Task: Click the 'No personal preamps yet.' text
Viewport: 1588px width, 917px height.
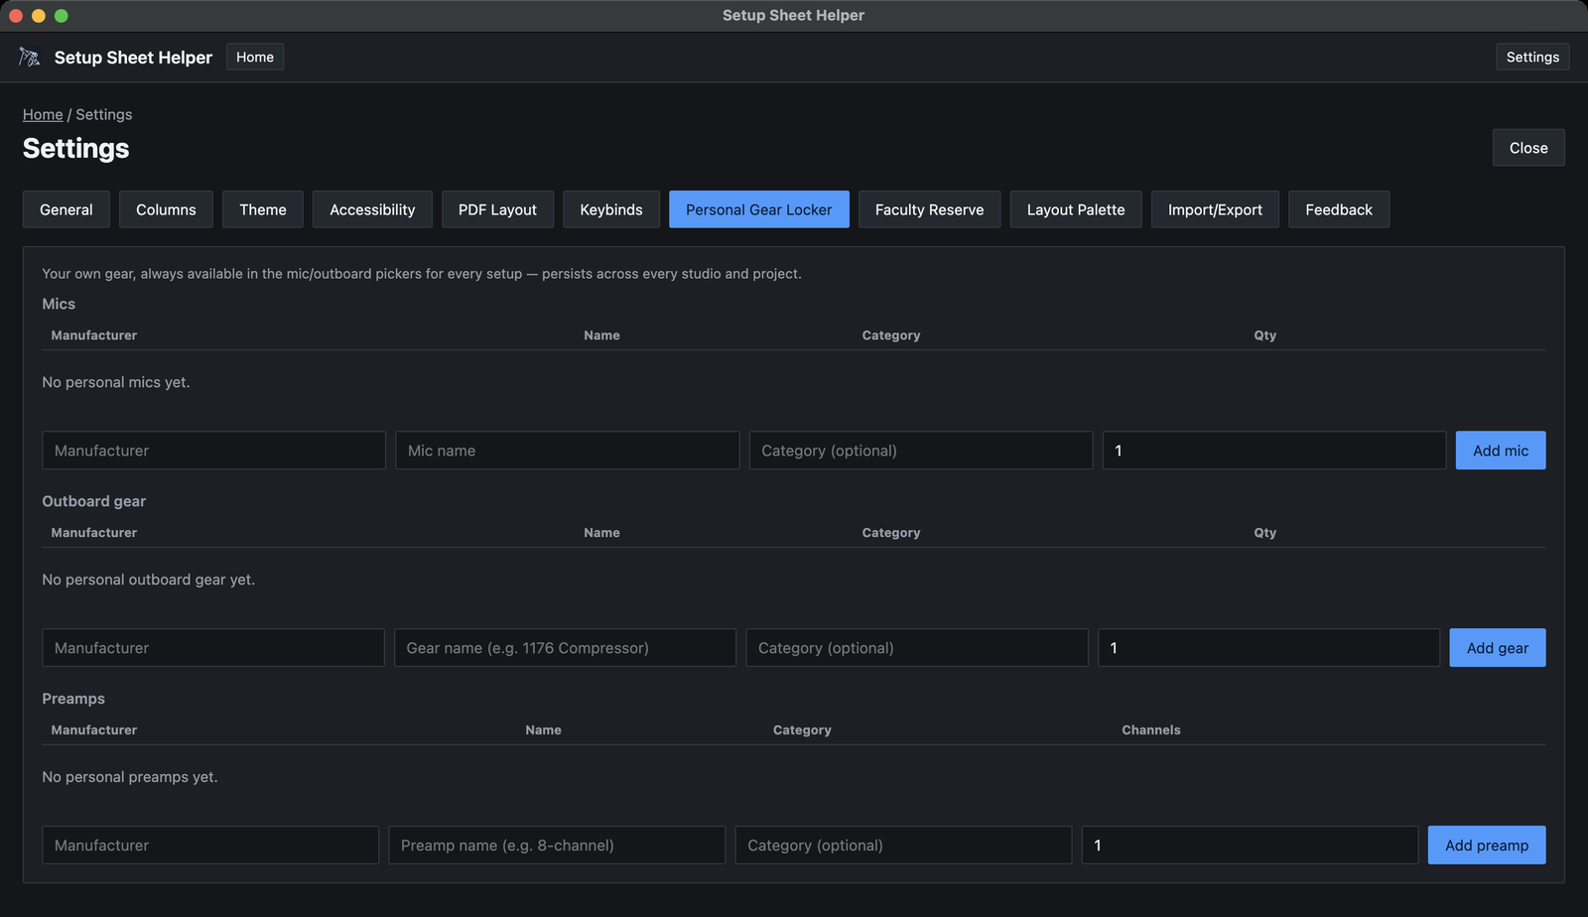Action: (x=130, y=777)
